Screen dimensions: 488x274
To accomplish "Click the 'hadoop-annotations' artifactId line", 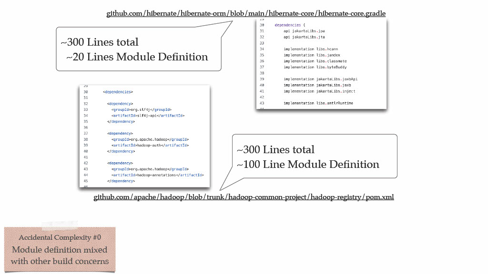I will click(x=158, y=175).
